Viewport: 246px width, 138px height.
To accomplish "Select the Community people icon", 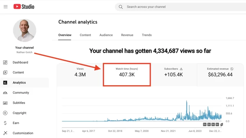I will point(5,93).
